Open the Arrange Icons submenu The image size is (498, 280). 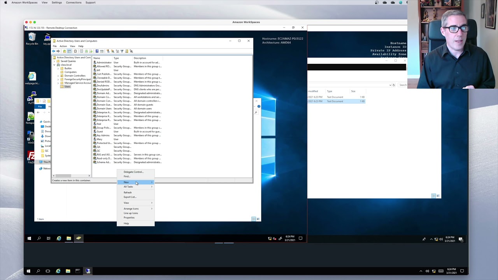136,208
